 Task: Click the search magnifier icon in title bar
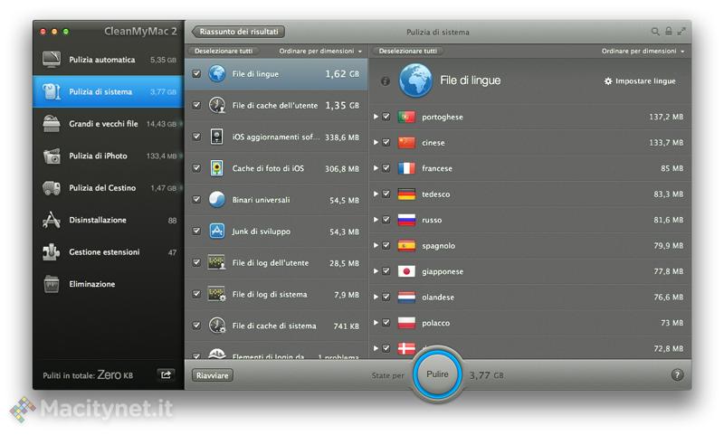click(x=655, y=32)
